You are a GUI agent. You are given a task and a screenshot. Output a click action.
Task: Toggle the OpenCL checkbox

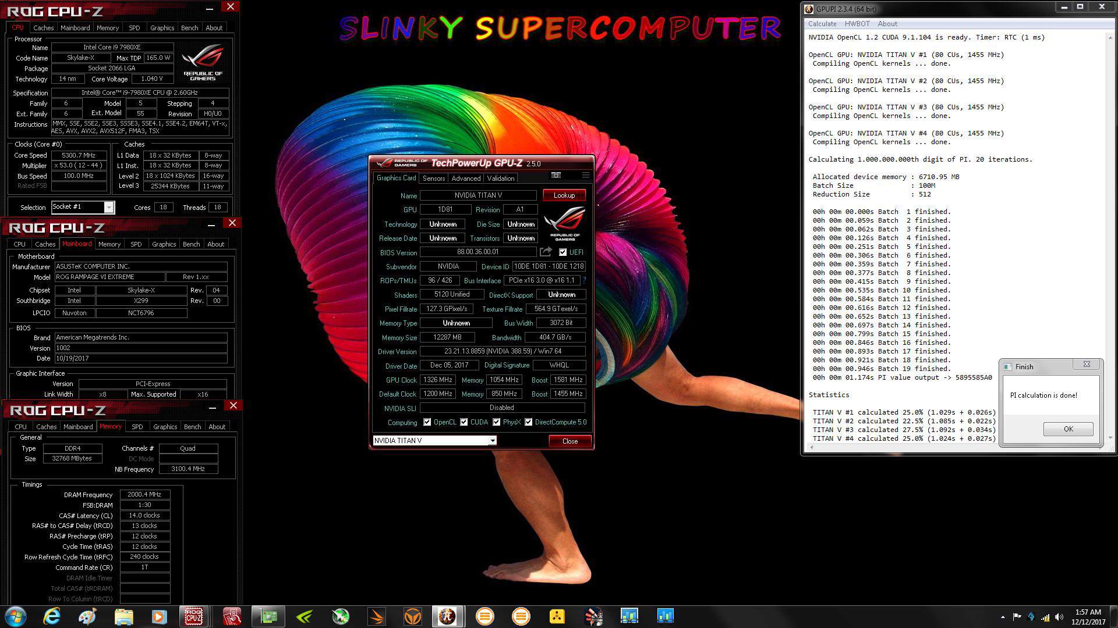pos(427,422)
